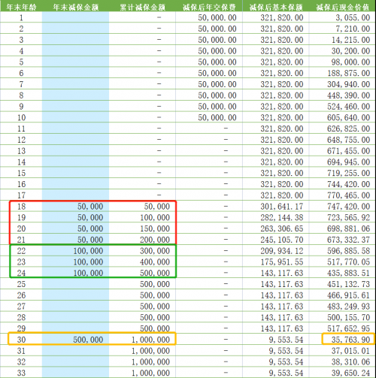Click the age 18 row number cell
This screenshot has height=378, width=376.
click(x=21, y=207)
